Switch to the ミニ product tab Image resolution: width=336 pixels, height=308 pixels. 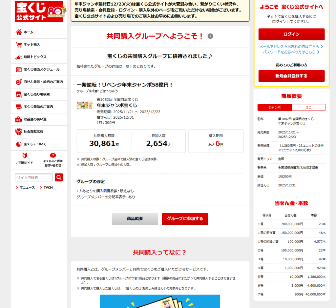[x=308, y=107]
